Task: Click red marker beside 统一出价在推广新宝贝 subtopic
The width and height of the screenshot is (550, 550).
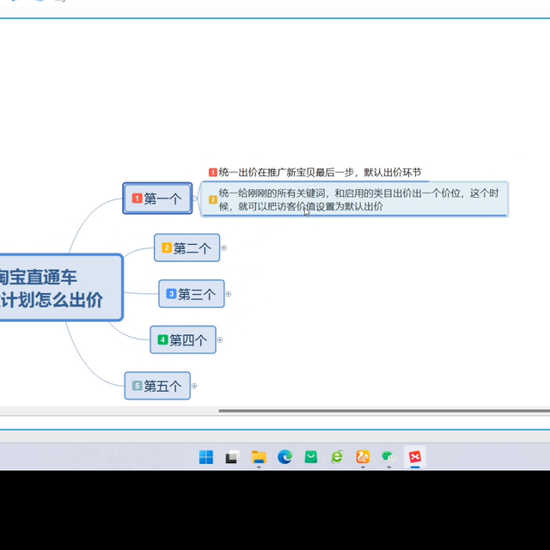Action: pyautogui.click(x=213, y=172)
